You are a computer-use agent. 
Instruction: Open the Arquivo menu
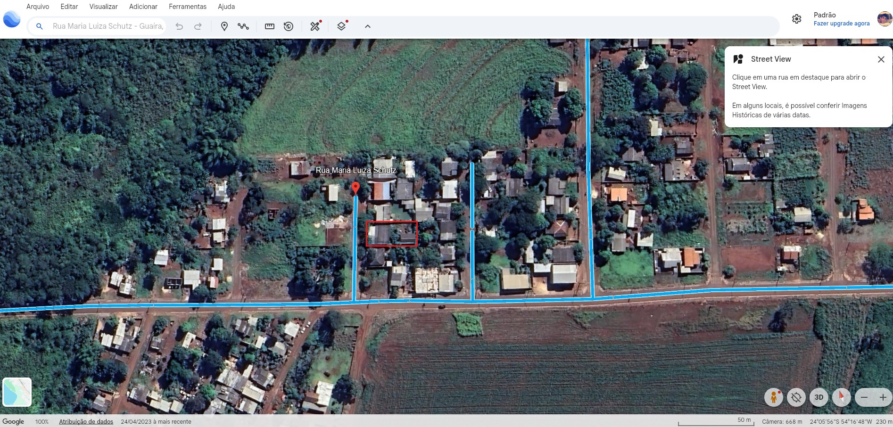tap(38, 7)
